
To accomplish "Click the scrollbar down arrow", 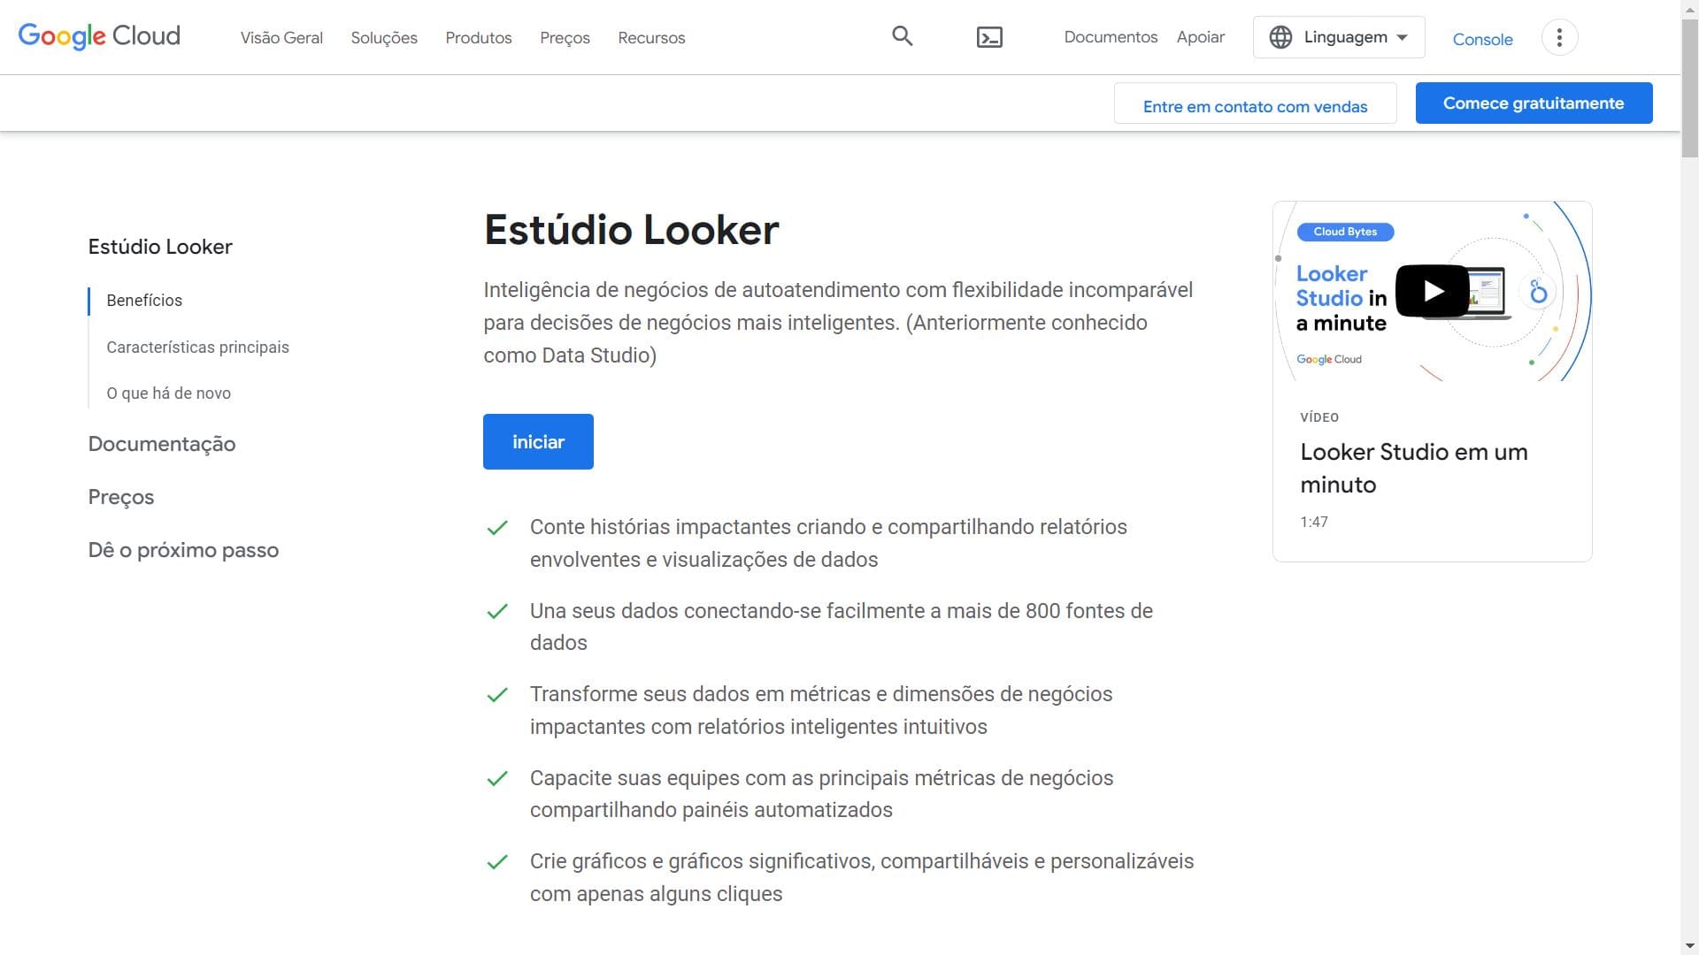I will click(1689, 945).
